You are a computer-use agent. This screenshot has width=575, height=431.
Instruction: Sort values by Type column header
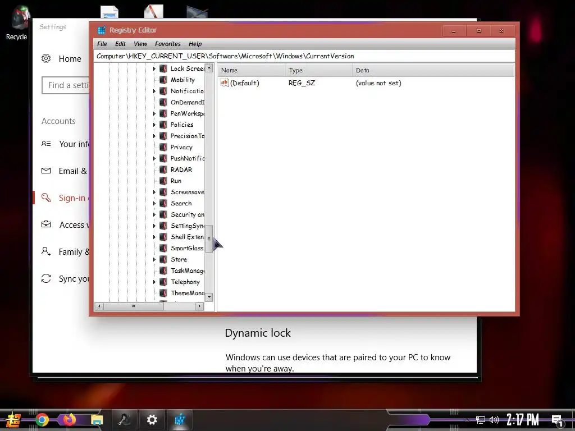tap(319, 70)
